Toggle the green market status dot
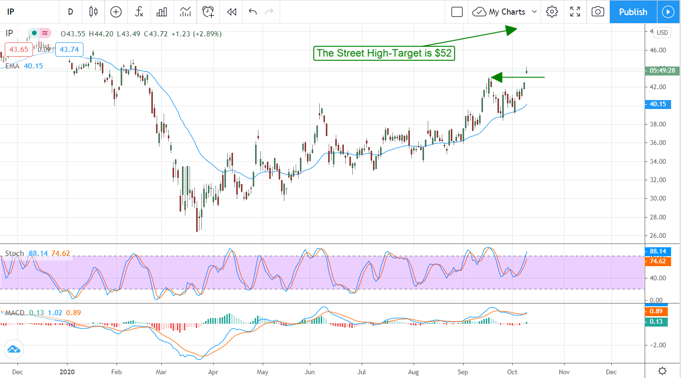The width and height of the screenshot is (681, 378). coord(34,33)
